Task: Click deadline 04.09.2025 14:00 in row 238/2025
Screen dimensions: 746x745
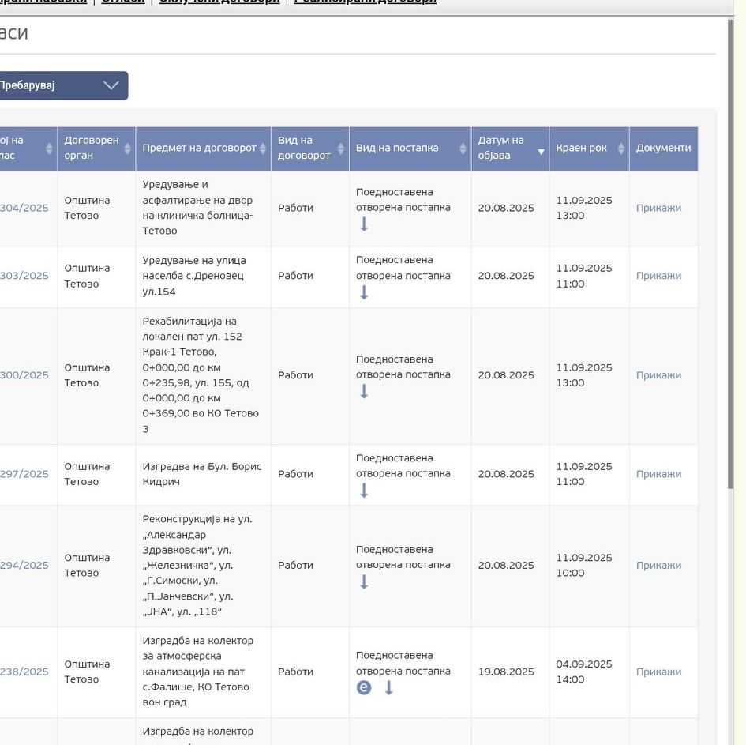Action: 584,672
